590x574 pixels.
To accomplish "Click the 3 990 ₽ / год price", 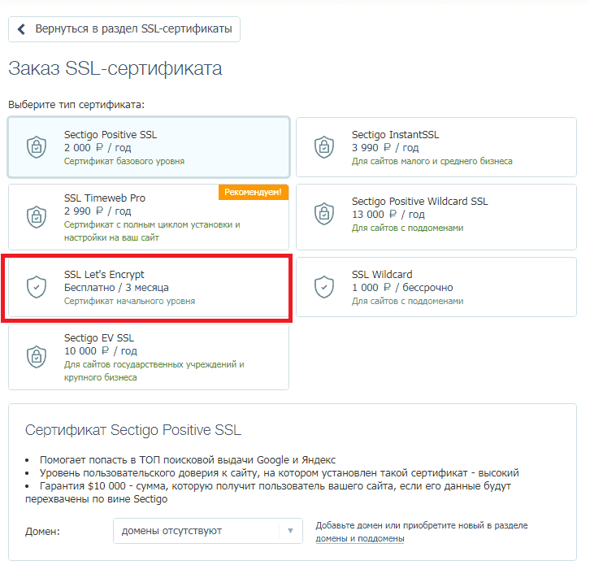I will 385,147.
